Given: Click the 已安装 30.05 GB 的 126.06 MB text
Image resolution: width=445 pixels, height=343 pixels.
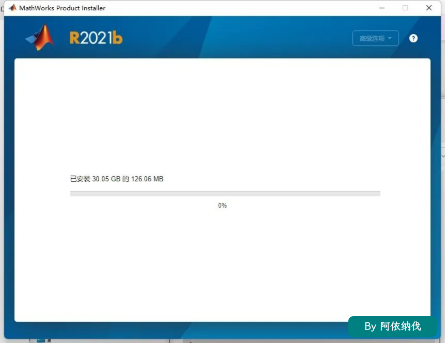Looking at the screenshot, I should click(x=117, y=179).
